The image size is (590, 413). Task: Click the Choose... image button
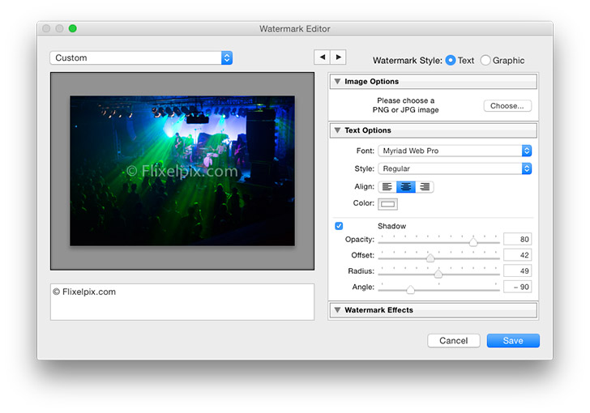[507, 106]
